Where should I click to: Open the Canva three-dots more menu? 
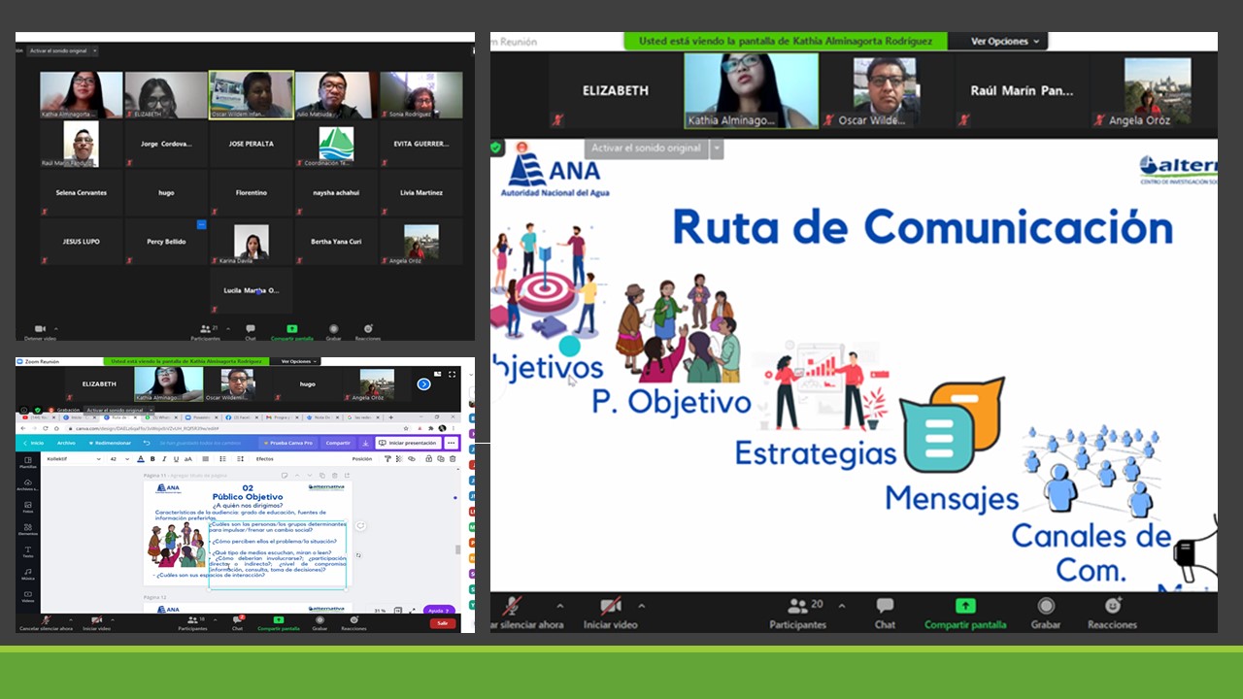[x=451, y=443]
